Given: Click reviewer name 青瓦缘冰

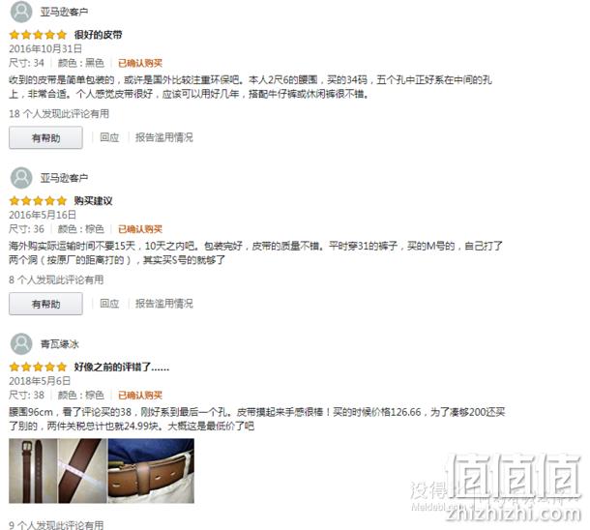Looking at the screenshot, I should click(x=59, y=344).
